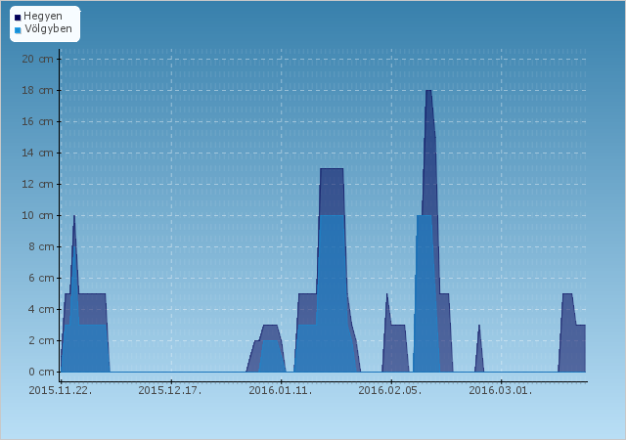The image size is (626, 440).
Task: Click the 2016.03.01. date label
Action: pyautogui.click(x=501, y=391)
